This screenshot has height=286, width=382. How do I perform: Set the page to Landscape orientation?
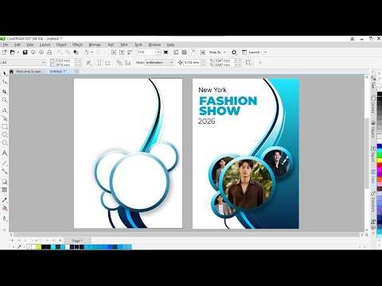tap(107, 63)
